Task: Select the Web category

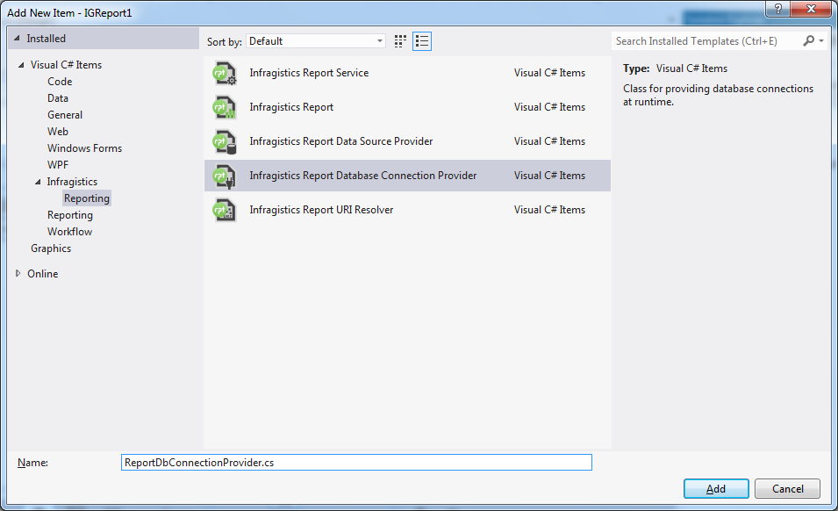Action: click(x=58, y=131)
